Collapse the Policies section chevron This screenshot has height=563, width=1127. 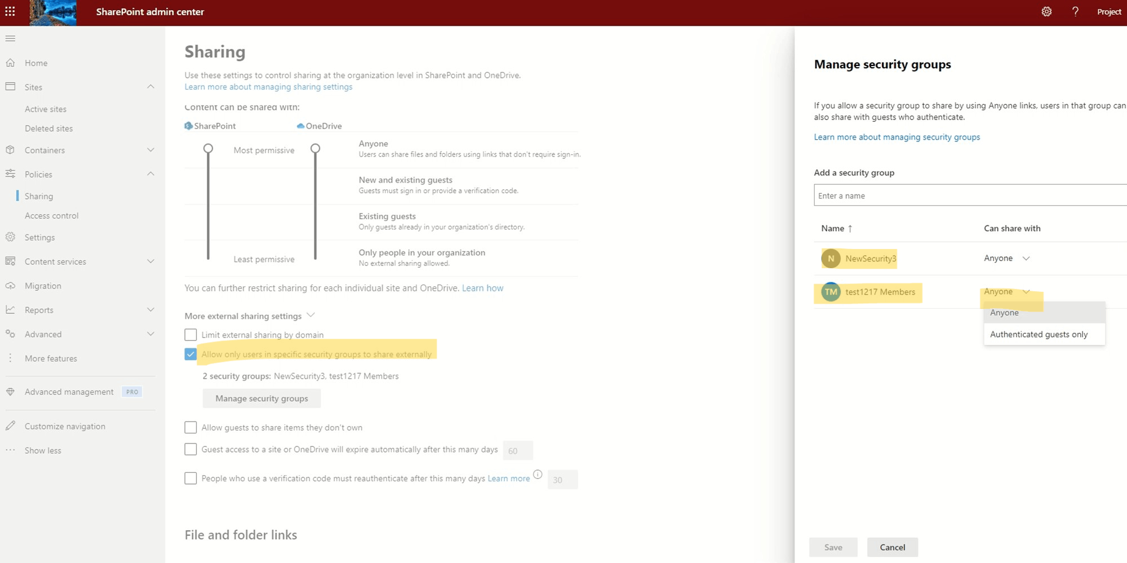click(x=150, y=174)
